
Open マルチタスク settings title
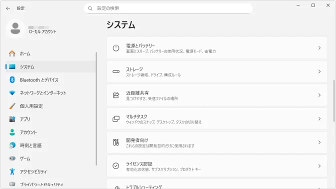[136, 116]
